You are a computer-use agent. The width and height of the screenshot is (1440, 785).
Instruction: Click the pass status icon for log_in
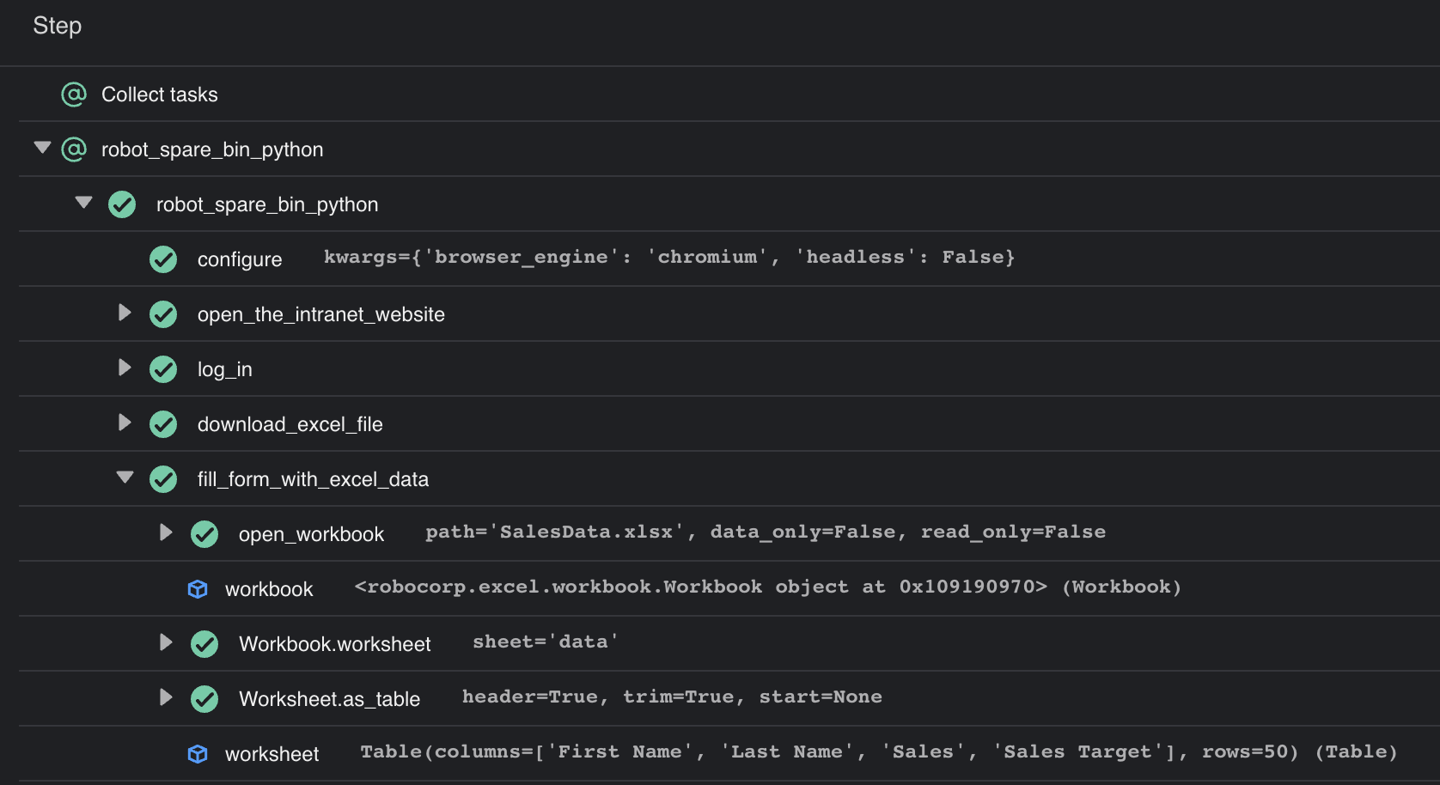[163, 369]
